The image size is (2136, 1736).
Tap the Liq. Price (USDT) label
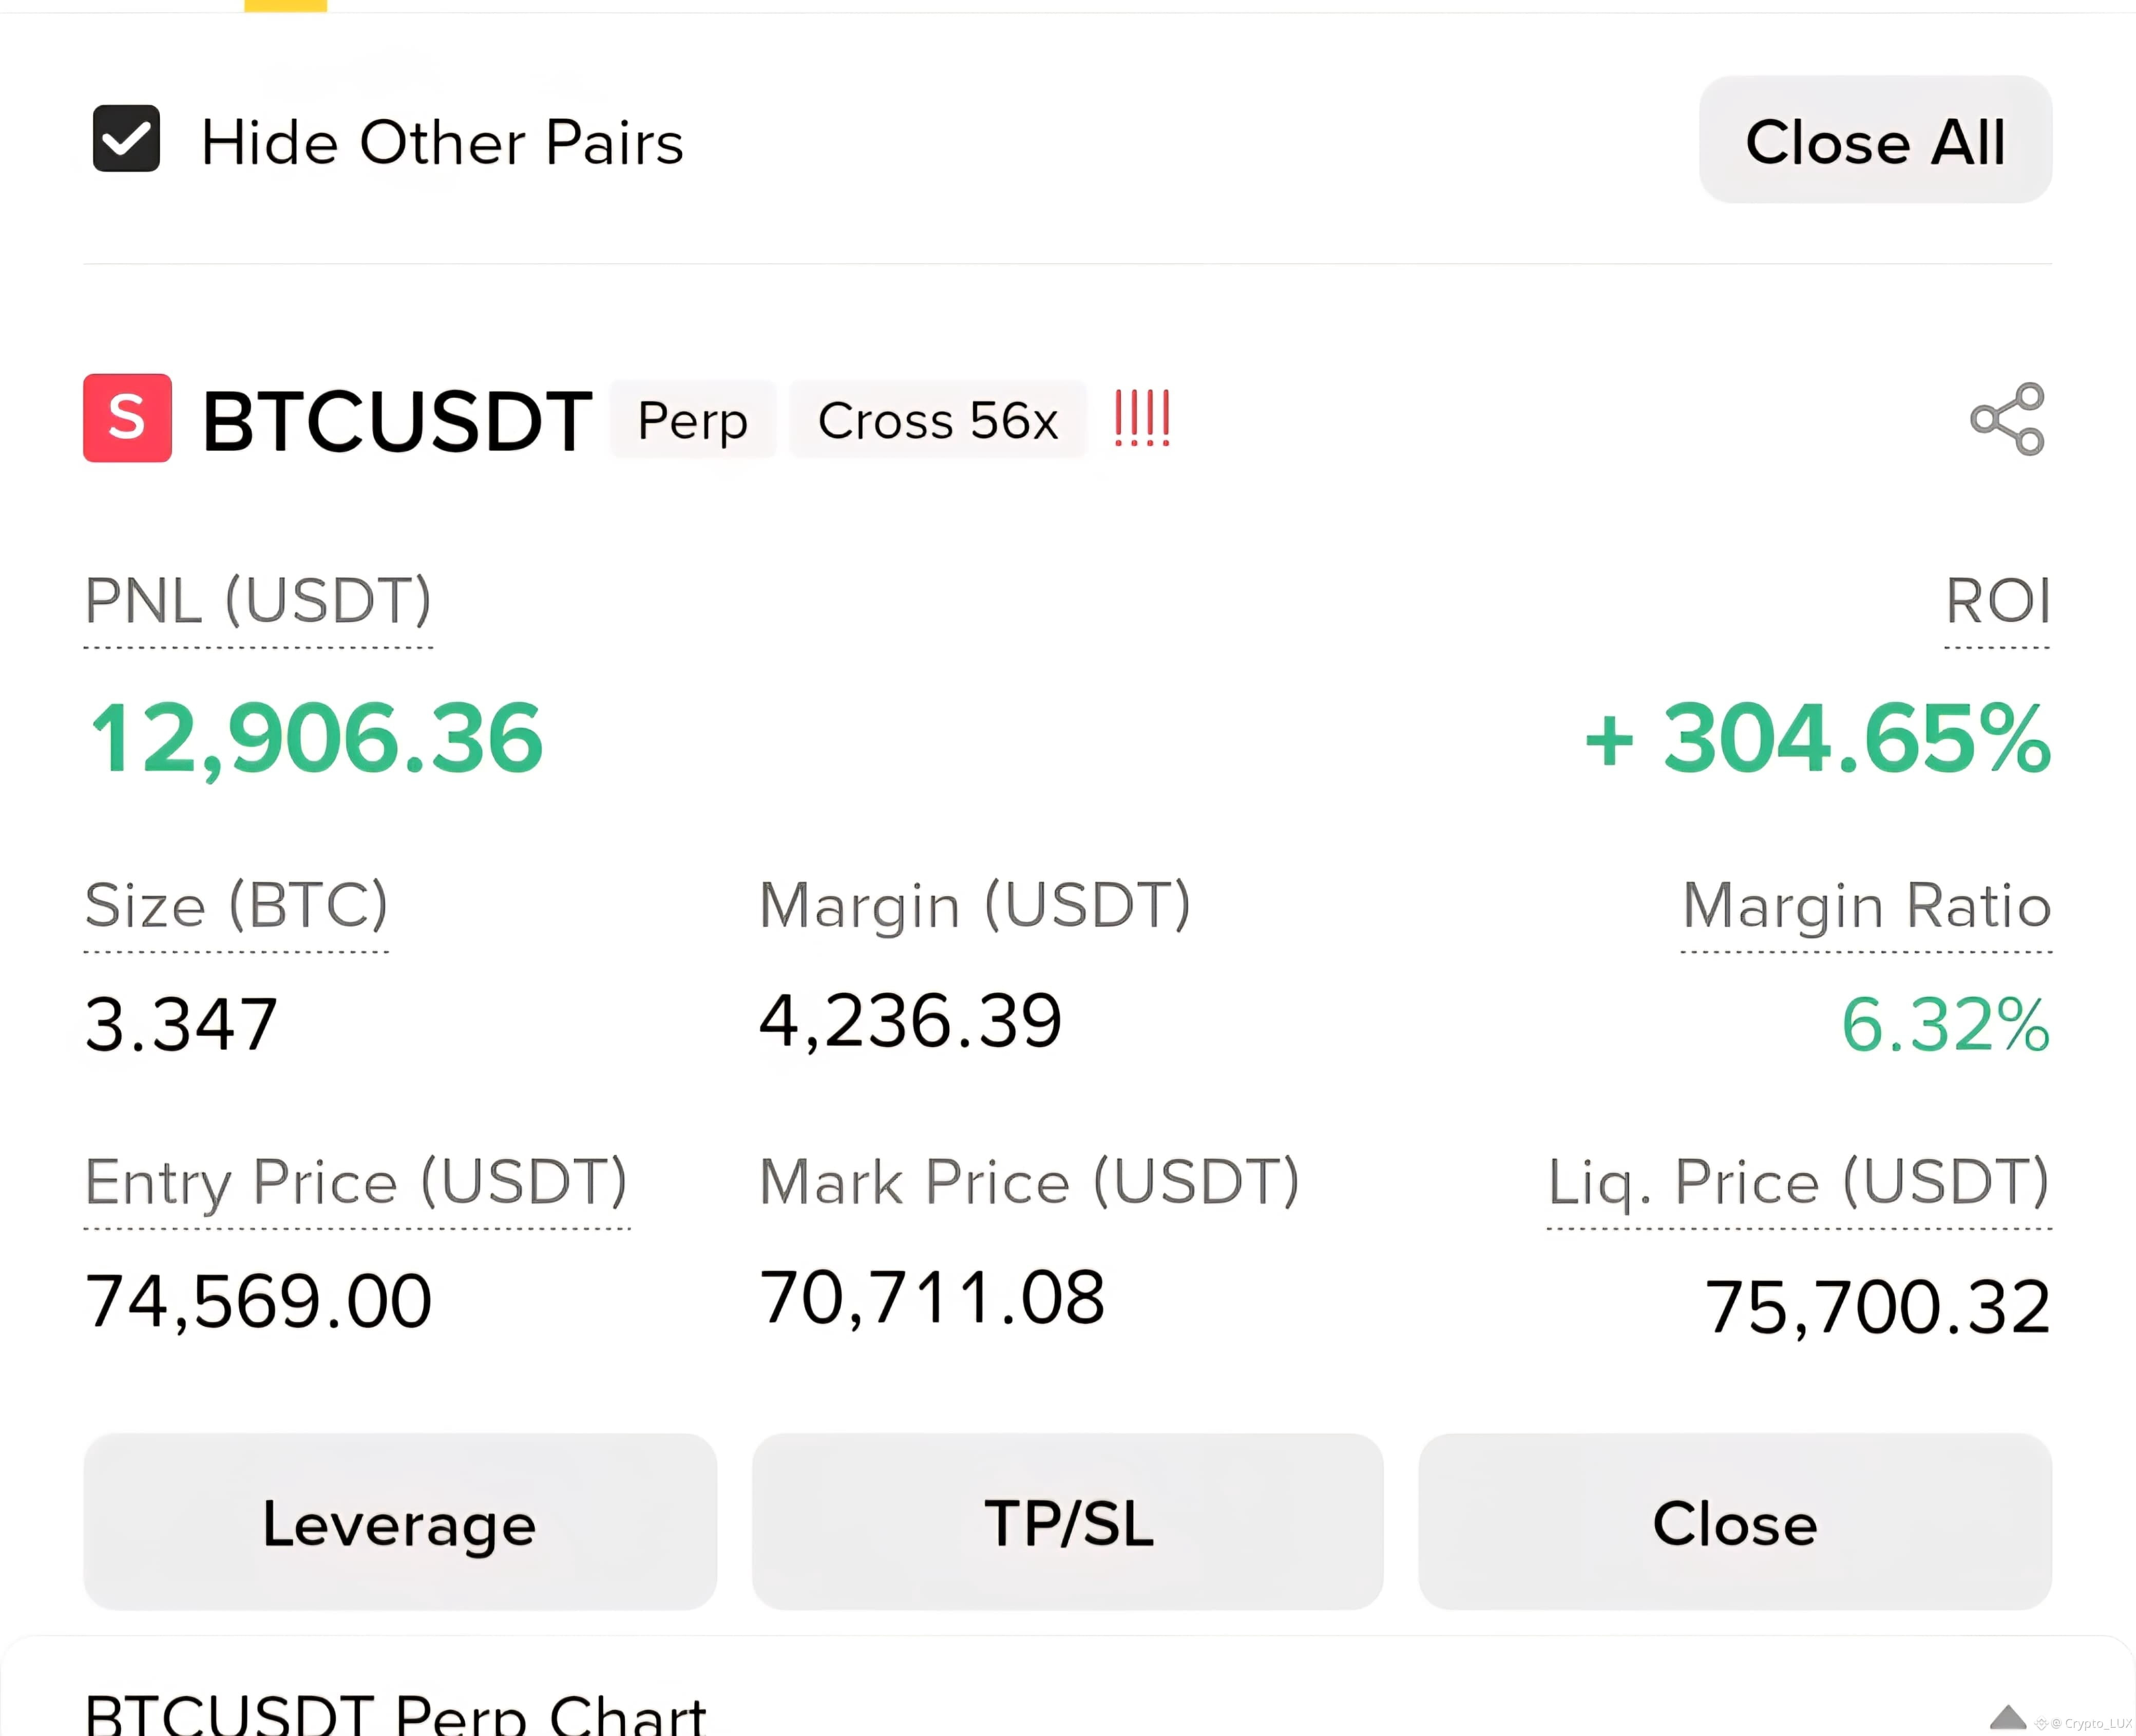click(1799, 1182)
